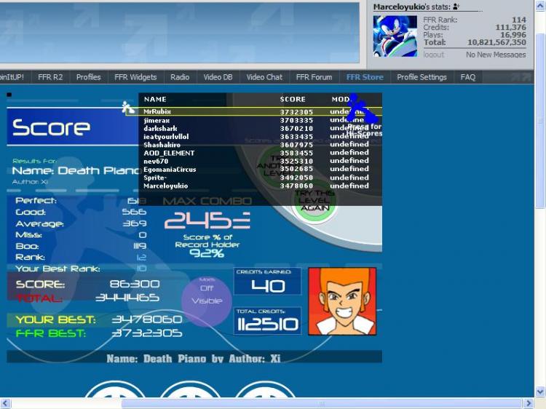The image size is (546, 409).
Task: Click the SCORE column header
Action: coord(293,99)
